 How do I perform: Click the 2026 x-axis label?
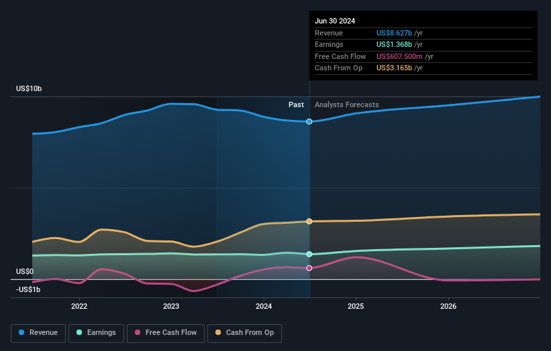pos(448,306)
